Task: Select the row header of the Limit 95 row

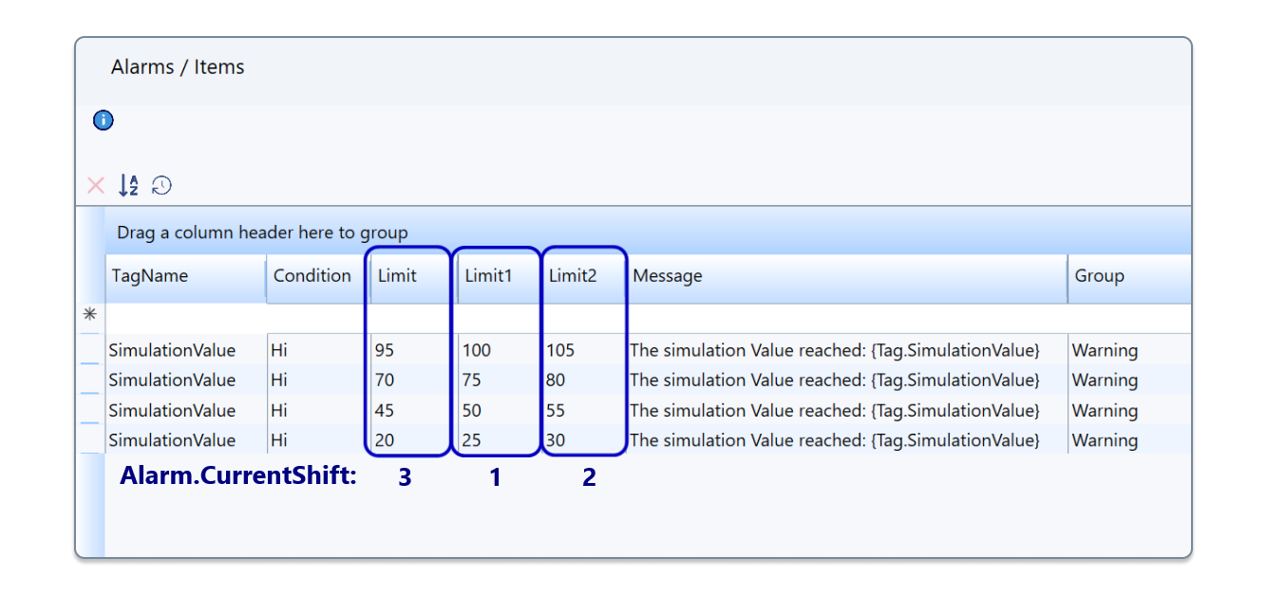Action: (x=90, y=350)
